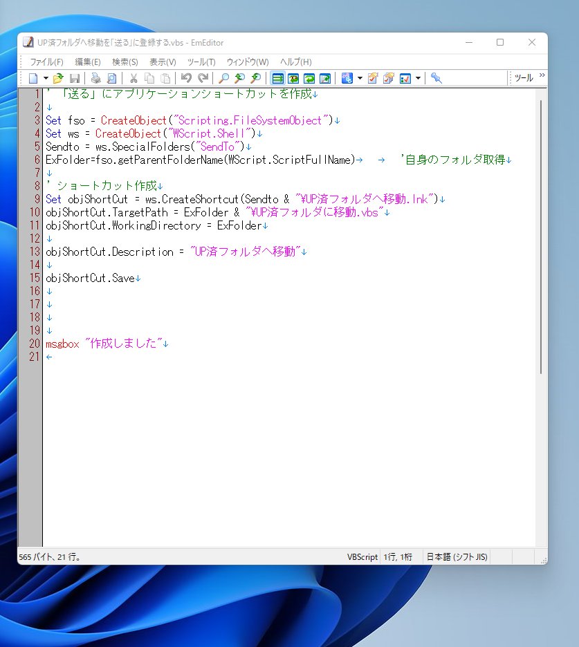Click the Find Next magnifier icon
This screenshot has width=579, height=647.
(x=239, y=78)
